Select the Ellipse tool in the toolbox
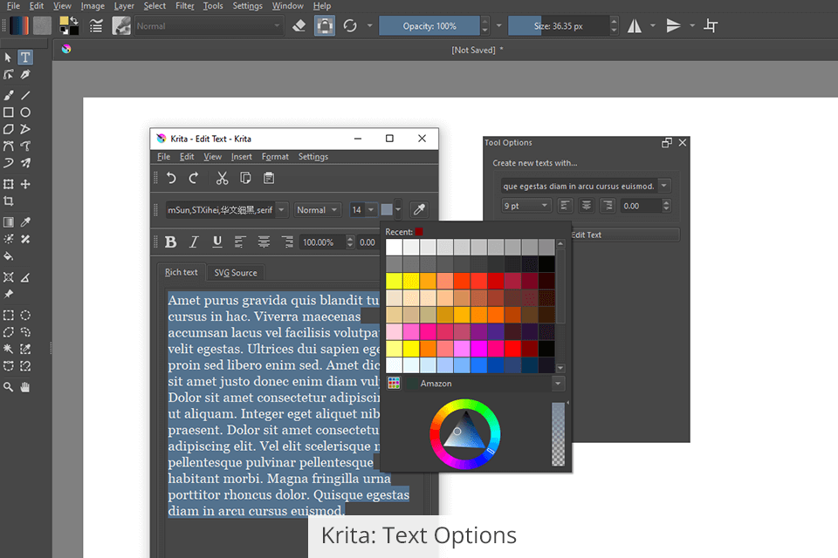The width and height of the screenshot is (838, 558). tap(26, 112)
